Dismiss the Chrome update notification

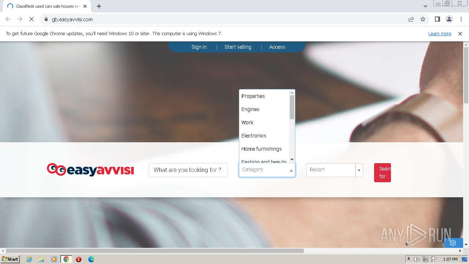click(460, 33)
